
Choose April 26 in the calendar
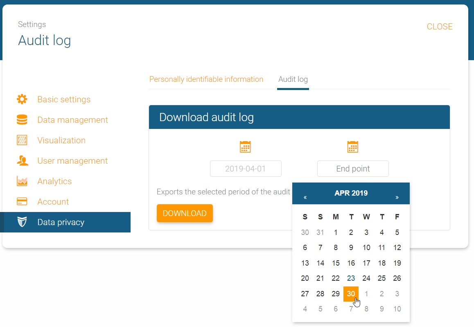coord(397,278)
